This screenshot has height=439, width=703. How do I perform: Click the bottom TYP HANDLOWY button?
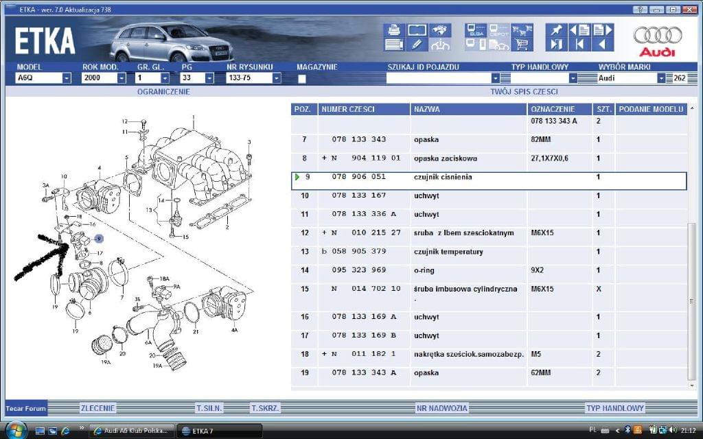[x=615, y=408]
